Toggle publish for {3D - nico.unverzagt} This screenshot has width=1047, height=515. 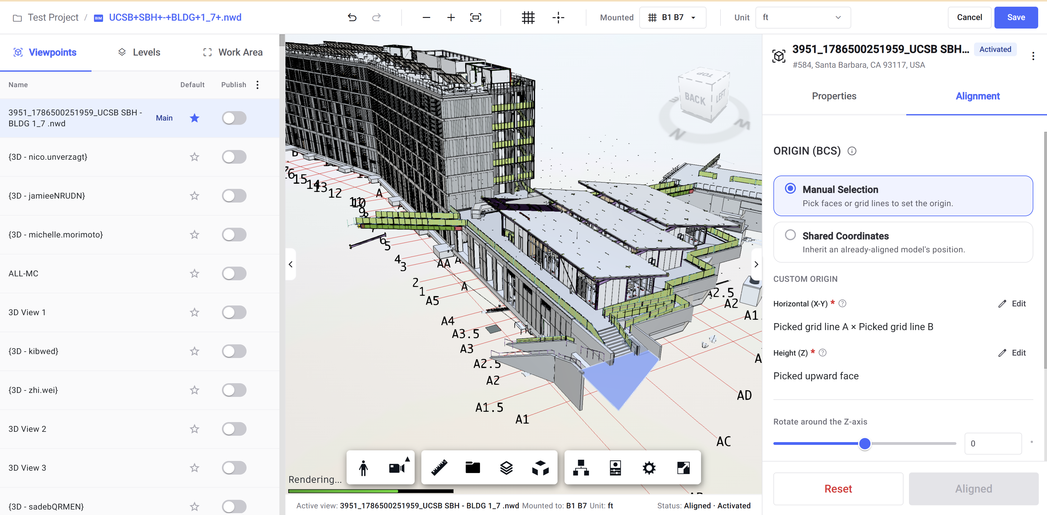tap(234, 157)
